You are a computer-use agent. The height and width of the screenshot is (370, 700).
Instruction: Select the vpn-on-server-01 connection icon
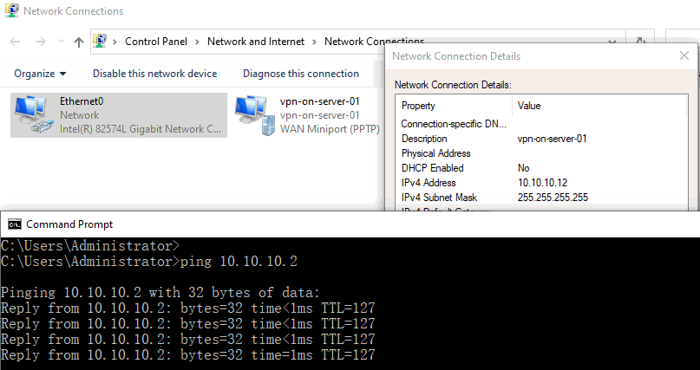coord(252,115)
